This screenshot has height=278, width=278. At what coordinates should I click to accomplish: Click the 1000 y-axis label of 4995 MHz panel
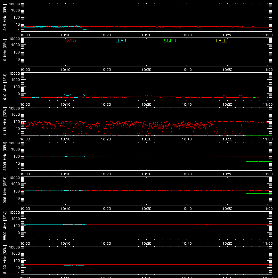[x=16, y=184]
